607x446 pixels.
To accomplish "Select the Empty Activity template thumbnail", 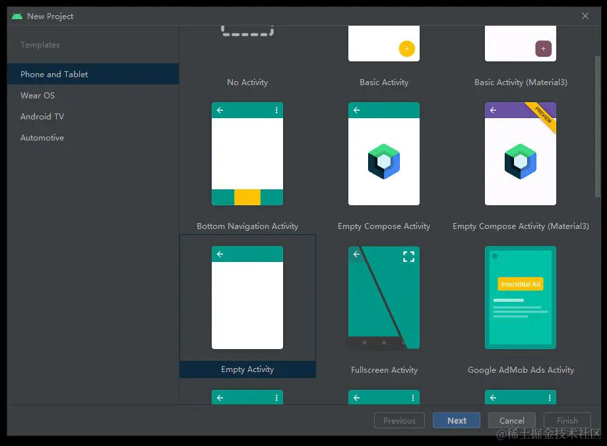I will click(x=247, y=298).
